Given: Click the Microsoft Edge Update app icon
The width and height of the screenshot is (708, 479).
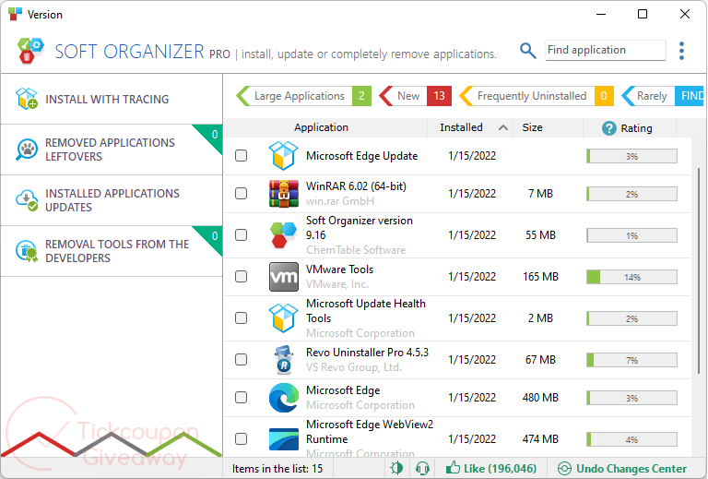Looking at the screenshot, I should tap(283, 155).
